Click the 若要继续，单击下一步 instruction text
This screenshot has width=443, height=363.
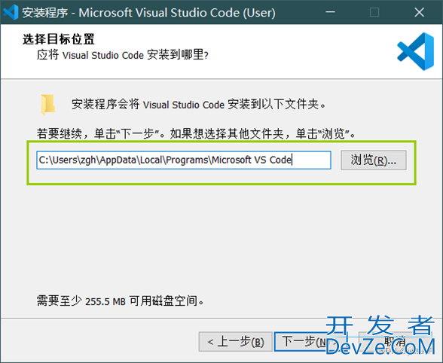(196, 133)
